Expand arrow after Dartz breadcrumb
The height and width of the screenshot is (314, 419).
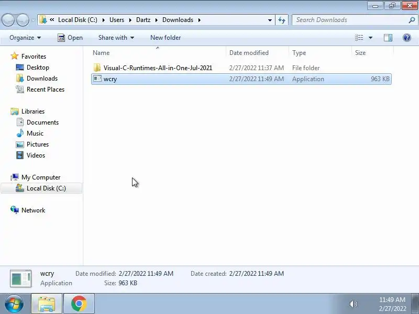coord(156,20)
